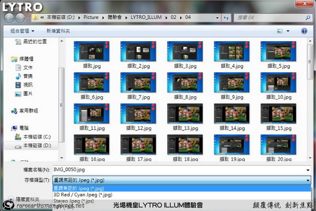The width and height of the screenshot is (316, 211).
Task: Choose 3D Red / Cyan Jpeg option
Action: point(83,194)
